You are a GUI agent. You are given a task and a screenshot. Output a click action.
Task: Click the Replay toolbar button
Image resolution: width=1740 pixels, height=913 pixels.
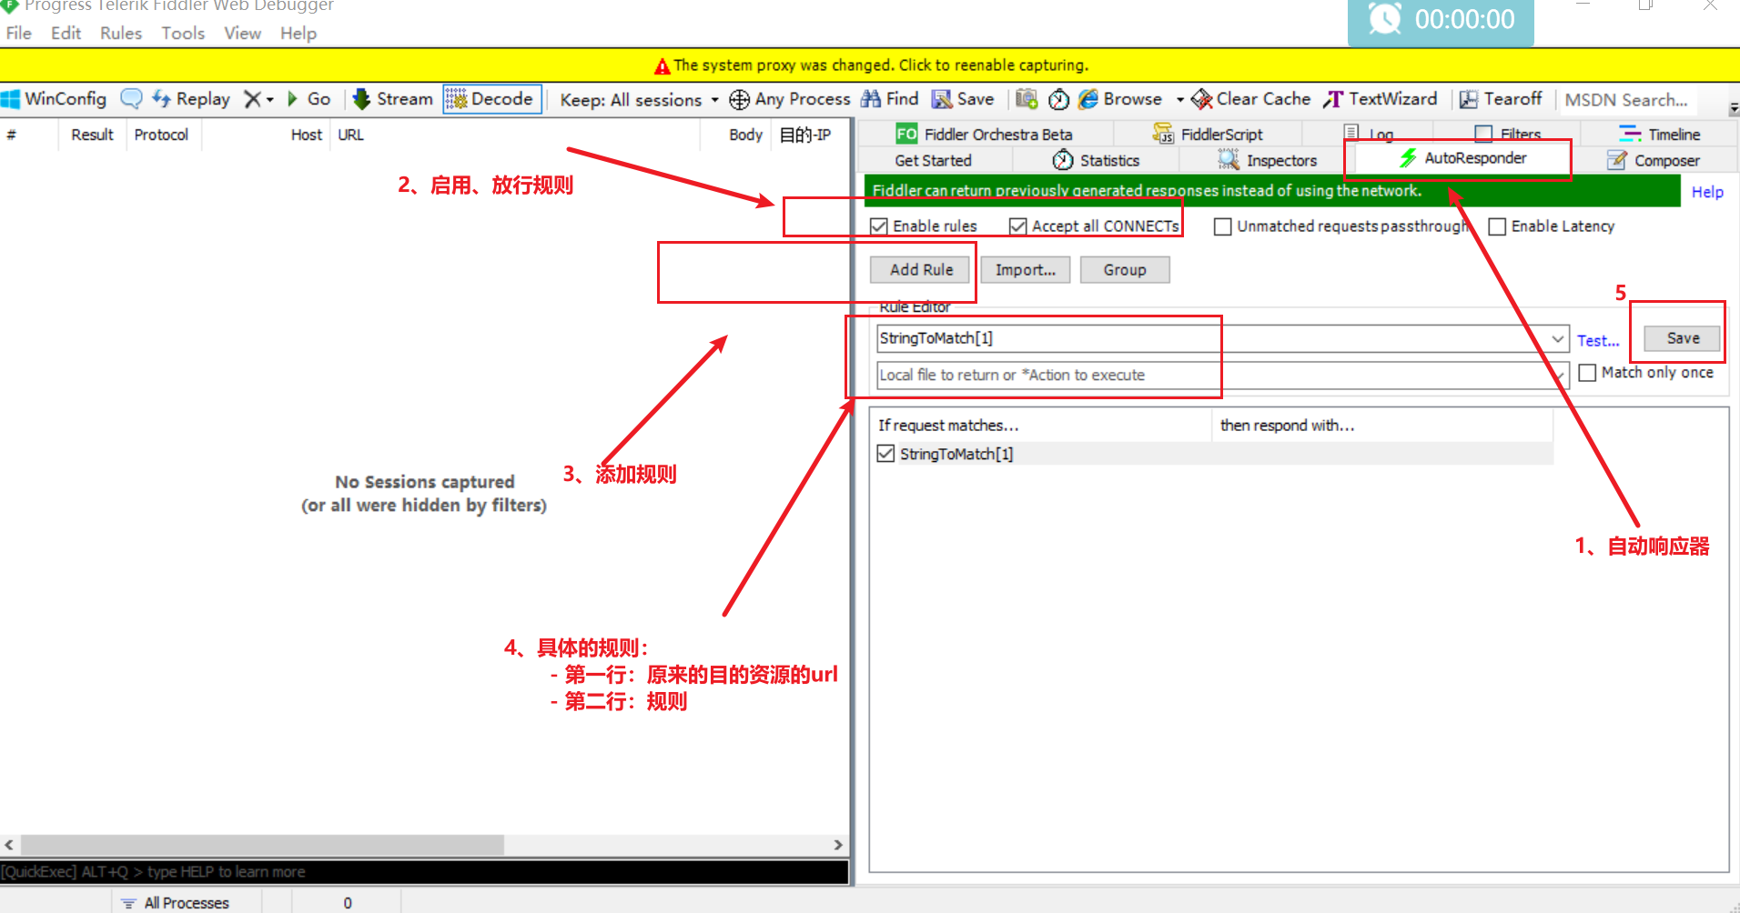click(x=192, y=99)
